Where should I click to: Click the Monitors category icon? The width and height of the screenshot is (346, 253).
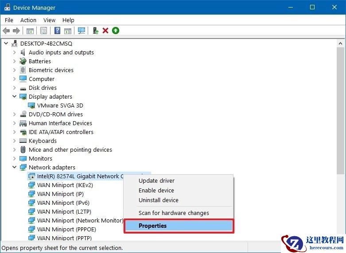[x=23, y=158]
